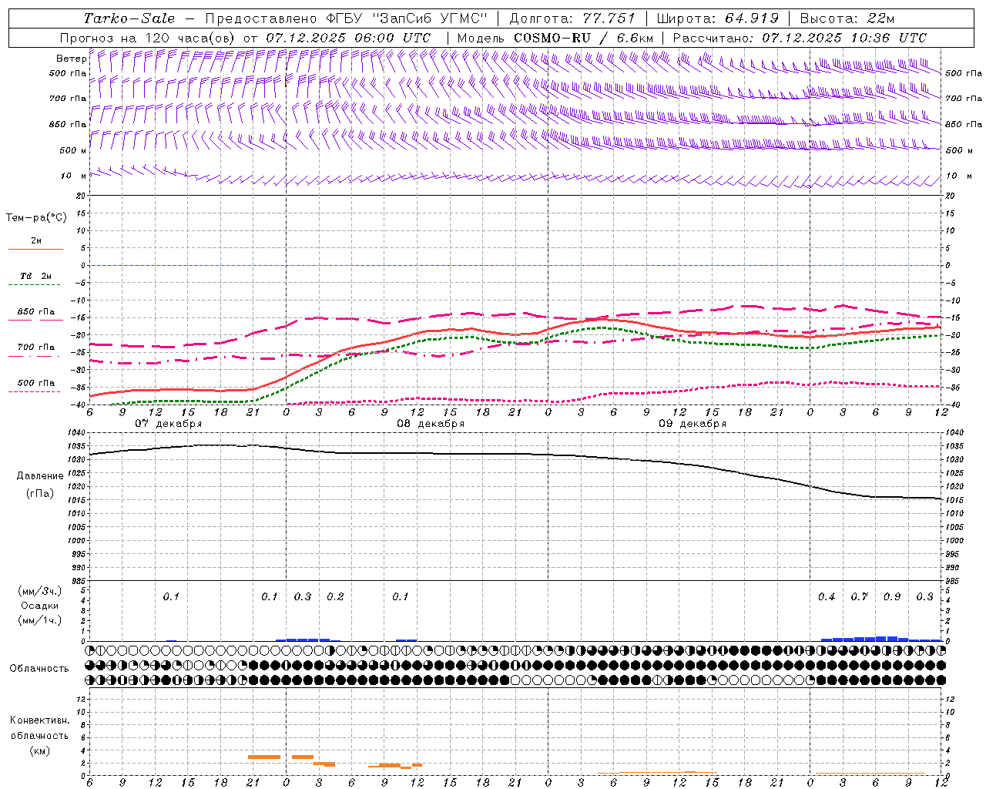Click the 500 гПа entry in temperature legend
The height and width of the screenshot is (789, 986).
pyautogui.click(x=36, y=383)
